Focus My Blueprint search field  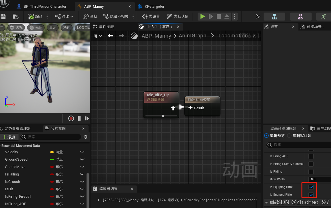(51, 137)
